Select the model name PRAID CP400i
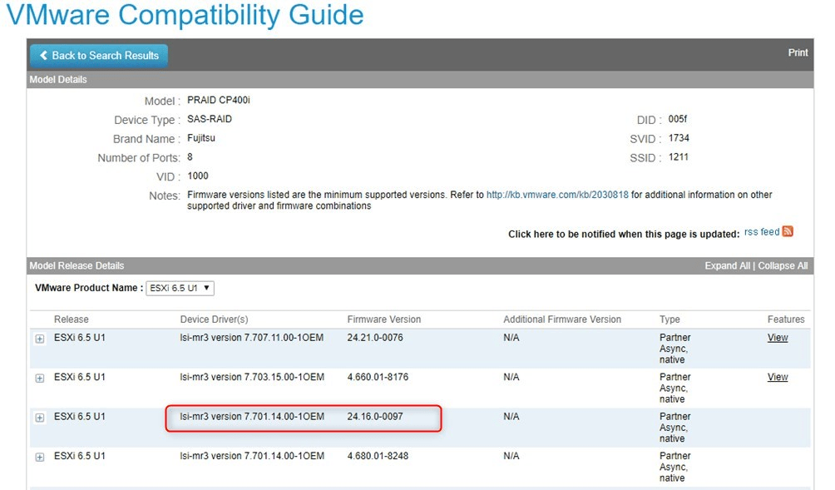This screenshot has height=490, width=835. click(x=219, y=100)
